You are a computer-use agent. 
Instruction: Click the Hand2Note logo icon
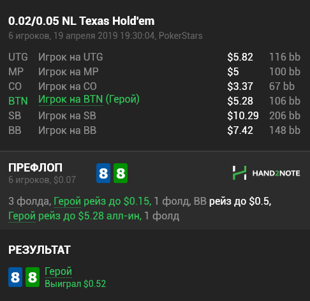[x=239, y=173]
